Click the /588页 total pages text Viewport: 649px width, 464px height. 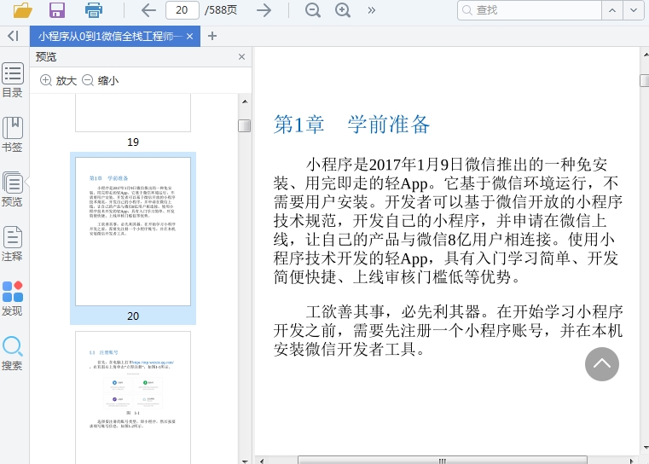coord(221,10)
